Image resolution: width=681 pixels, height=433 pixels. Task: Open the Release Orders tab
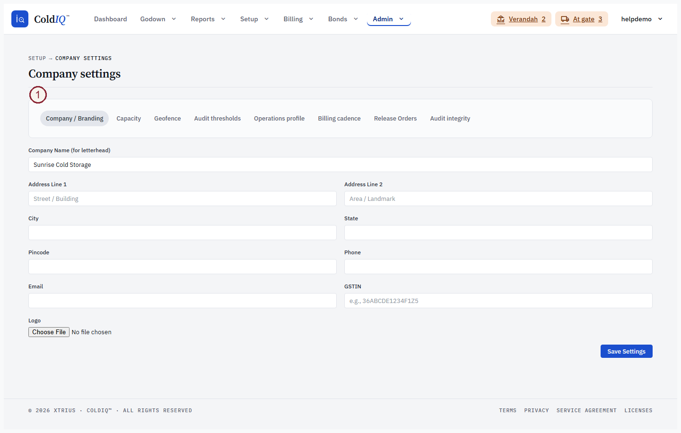coord(395,119)
